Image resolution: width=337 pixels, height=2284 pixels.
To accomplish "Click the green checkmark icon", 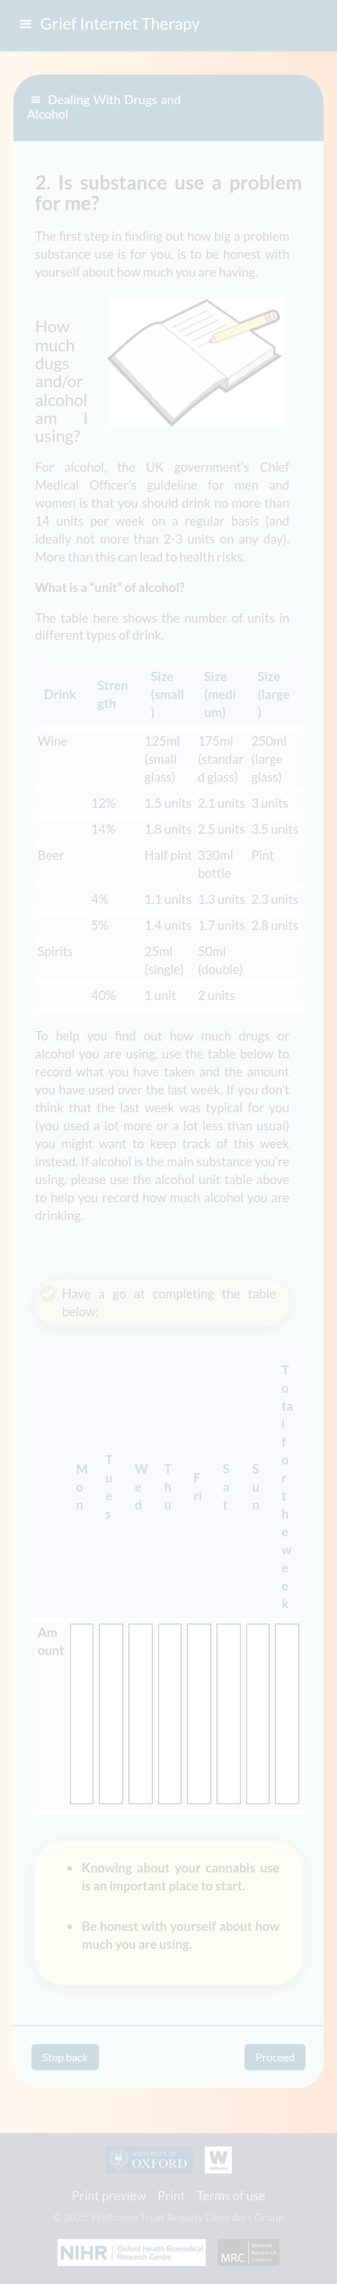I will coord(48,1293).
